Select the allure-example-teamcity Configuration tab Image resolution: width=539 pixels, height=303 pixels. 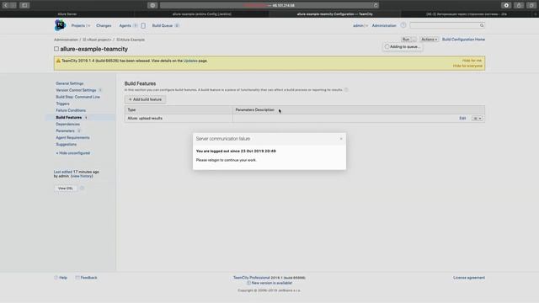335,14
